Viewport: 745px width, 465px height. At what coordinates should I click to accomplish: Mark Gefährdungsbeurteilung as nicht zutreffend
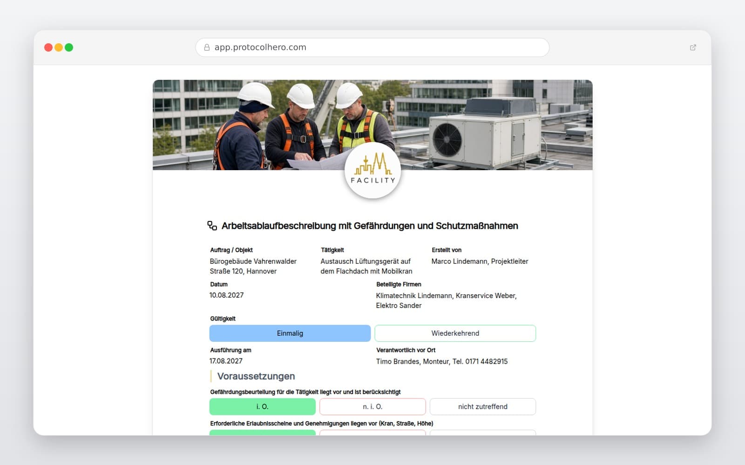click(483, 406)
